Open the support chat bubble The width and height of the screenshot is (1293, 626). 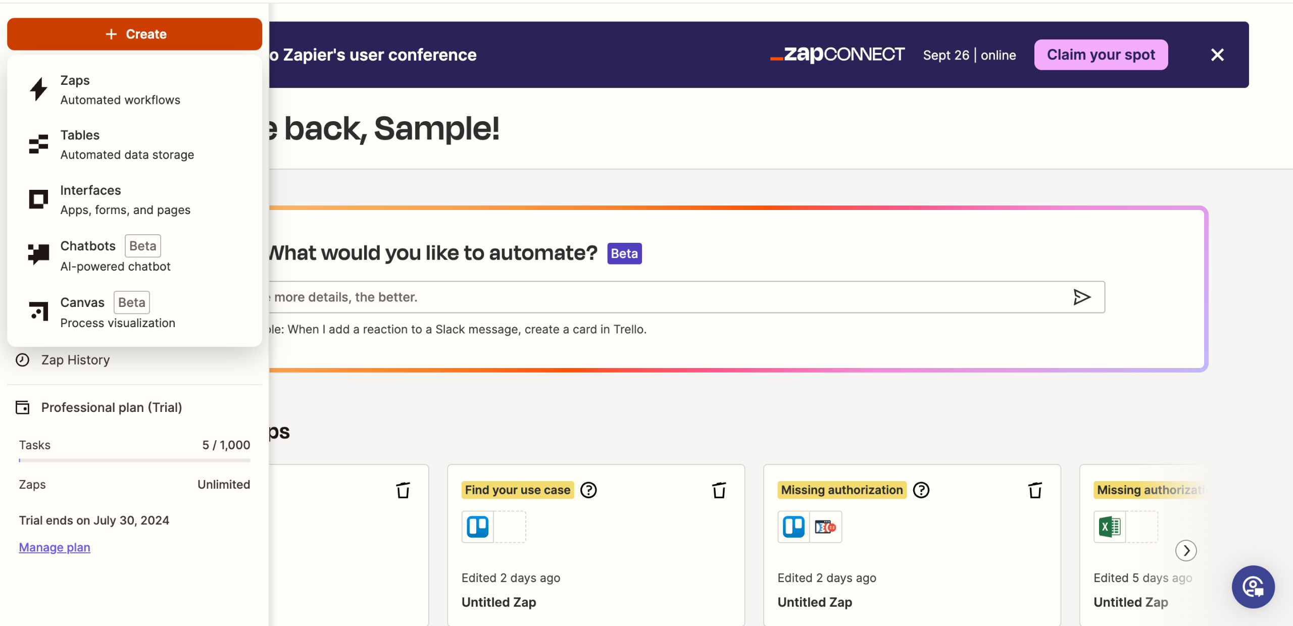1253,587
